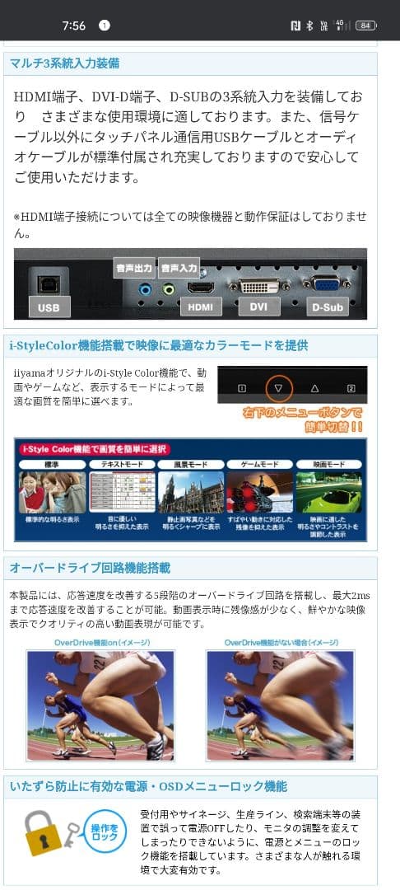
Task: Tap the 音声入力 label on the port image
Action: pyautogui.click(x=179, y=268)
